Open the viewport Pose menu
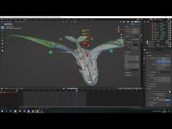The image size is (172, 129). coord(24,22)
